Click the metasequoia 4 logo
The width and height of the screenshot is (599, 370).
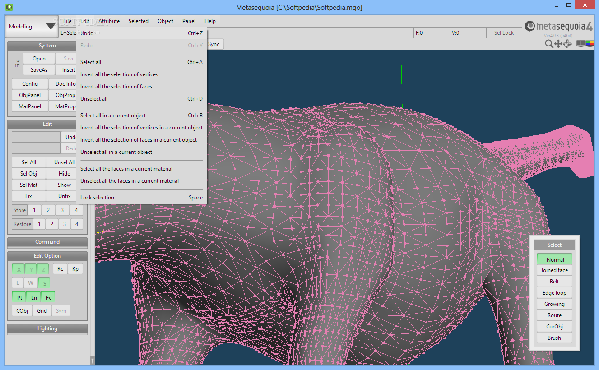point(559,27)
